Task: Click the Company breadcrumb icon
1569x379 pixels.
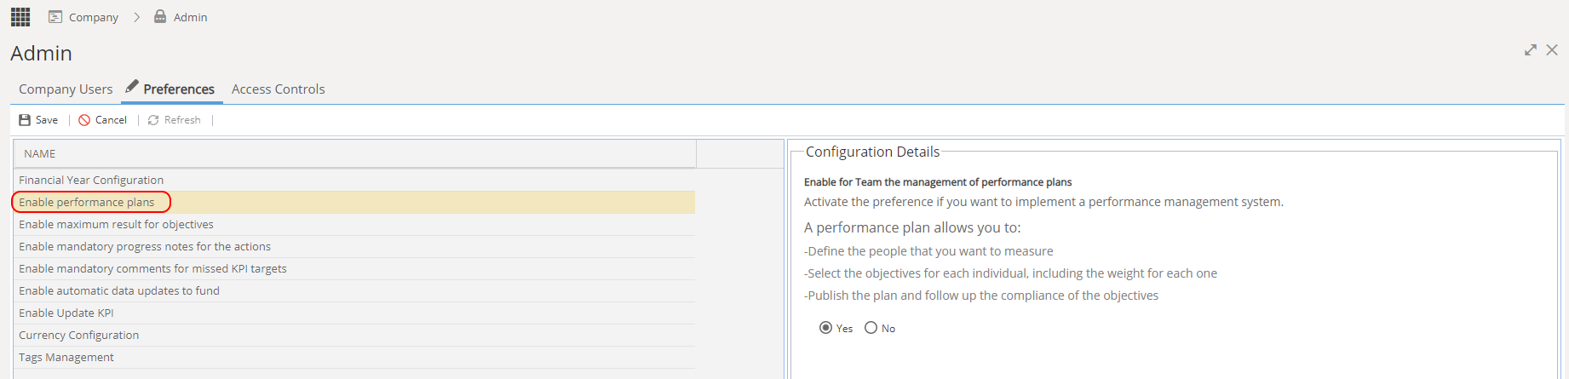Action: coord(55,17)
